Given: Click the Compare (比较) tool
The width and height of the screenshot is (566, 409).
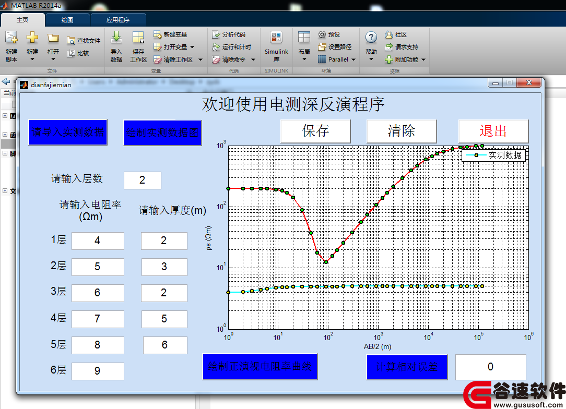Looking at the screenshot, I should point(78,53).
